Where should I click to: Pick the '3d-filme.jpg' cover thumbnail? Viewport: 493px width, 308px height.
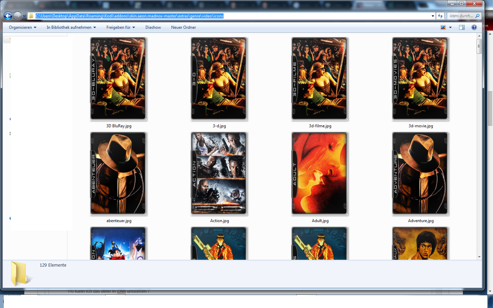[x=319, y=79]
